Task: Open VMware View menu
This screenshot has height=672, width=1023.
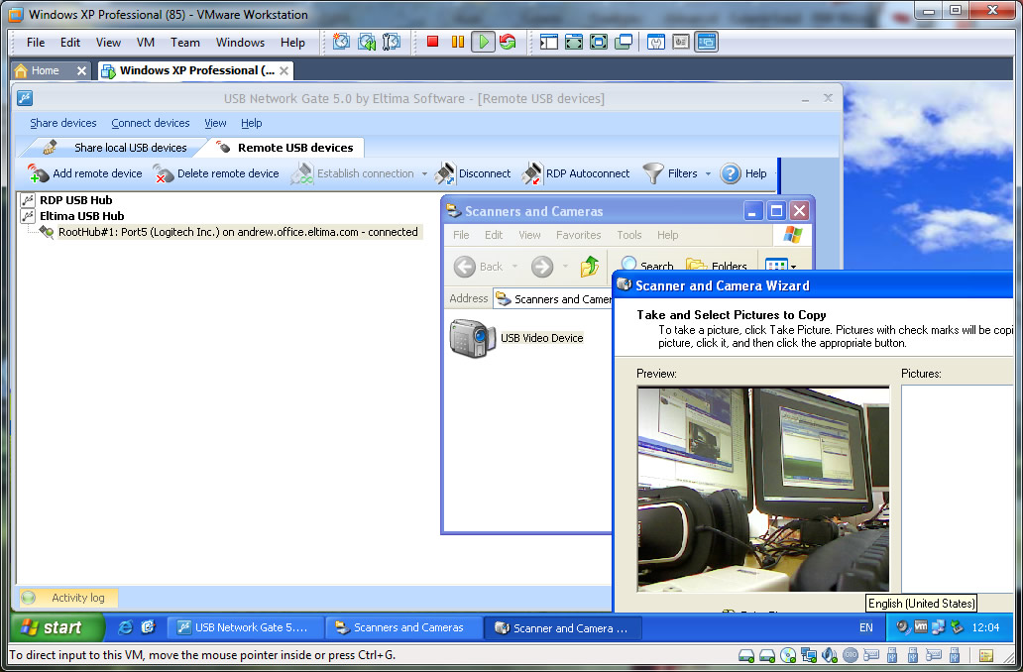Action: [108, 43]
